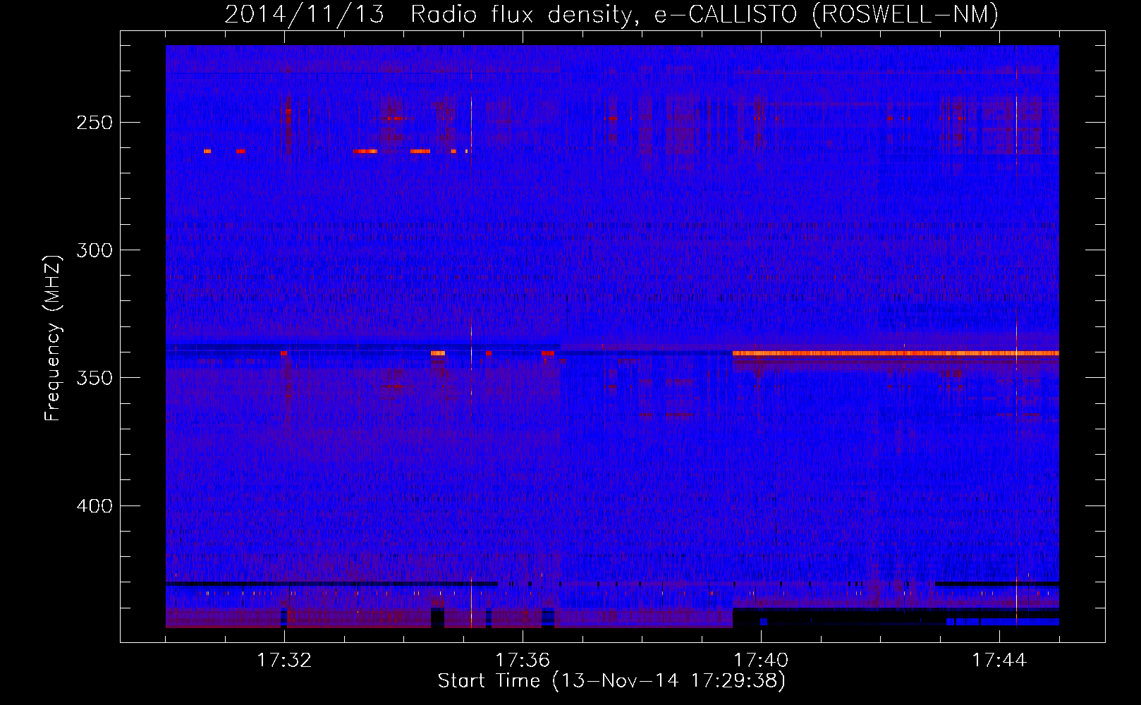Click the '17:44' time tick label

click(x=999, y=660)
